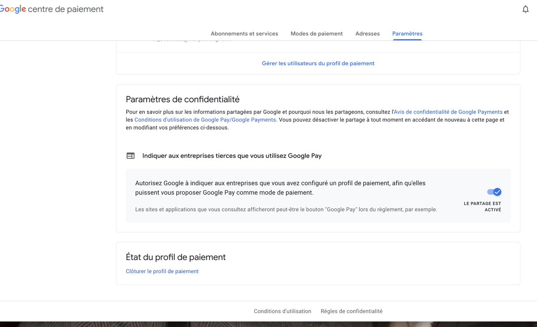Open Conditions d'utilisation de Google Pay/Google Payments
The height and width of the screenshot is (327, 537).
click(205, 120)
